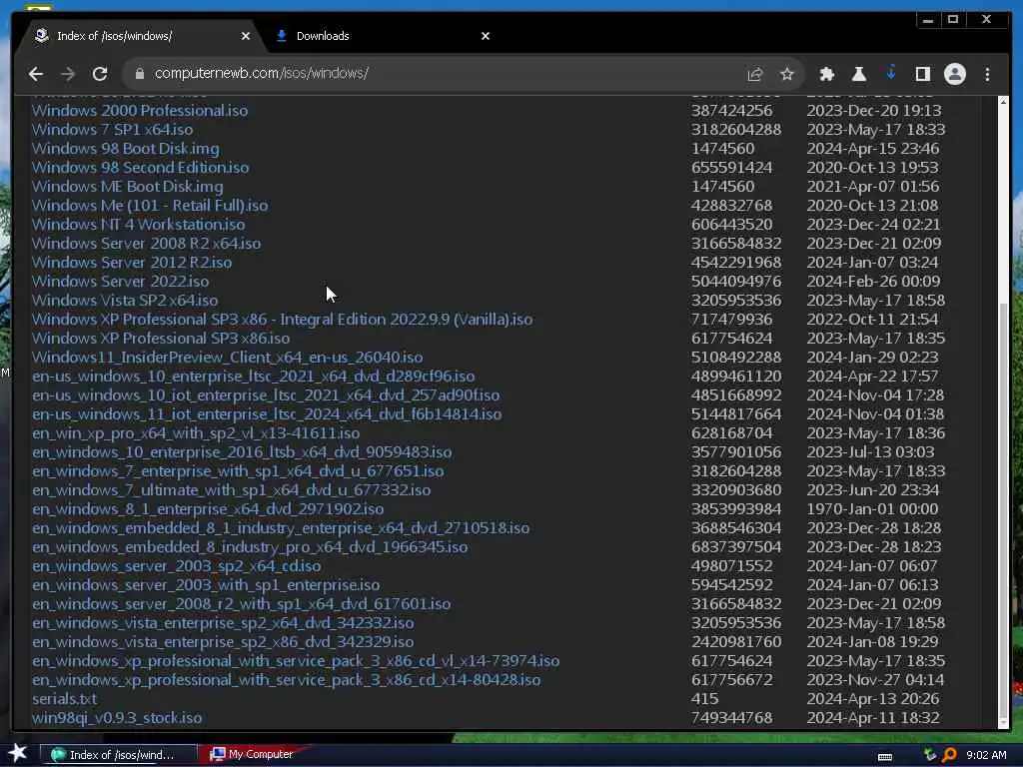
Task: Download en_windows_10_enterprise_2016_ltsb iso
Action: [242, 451]
